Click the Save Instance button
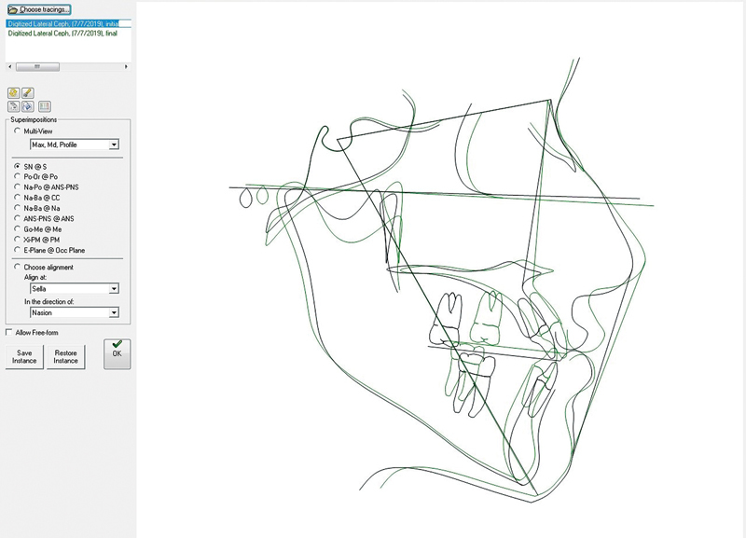The image size is (746, 538). coord(24,357)
